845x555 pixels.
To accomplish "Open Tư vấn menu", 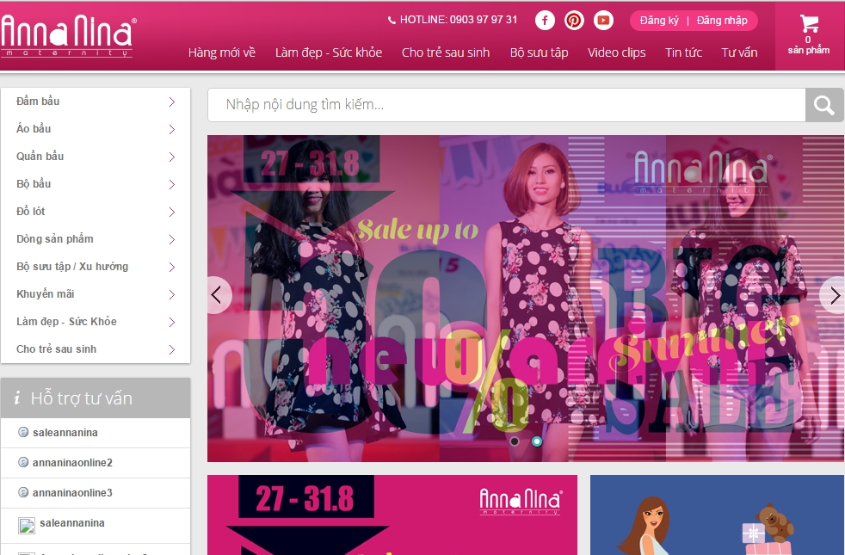I will (739, 52).
